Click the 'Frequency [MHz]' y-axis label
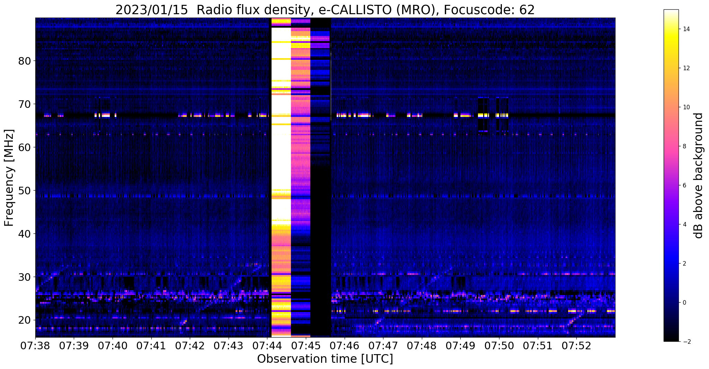The width and height of the screenshot is (709, 369). coord(9,178)
